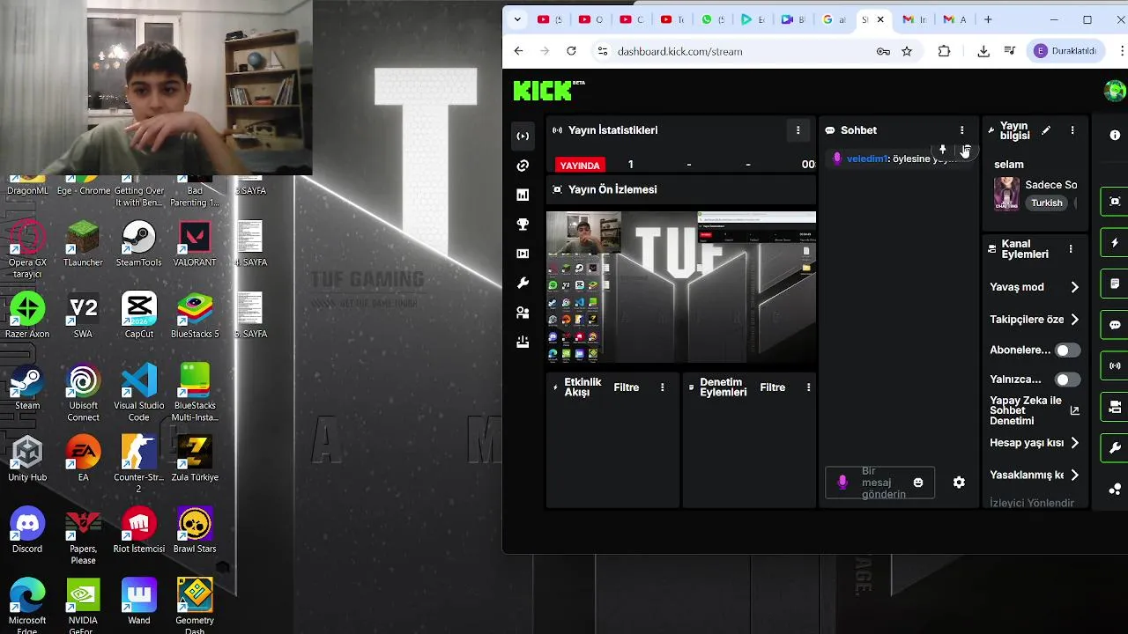Open the wrench settings icon in left sidebar
The height and width of the screenshot is (634, 1128).
pyautogui.click(x=523, y=283)
